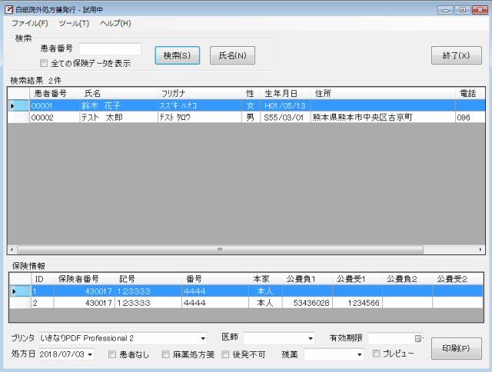Close the window with red X
This screenshot has height=372, width=492.
(x=480, y=10)
